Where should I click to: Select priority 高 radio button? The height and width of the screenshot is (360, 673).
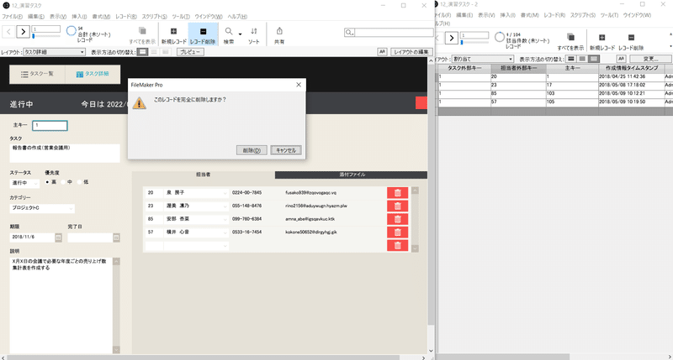point(47,182)
